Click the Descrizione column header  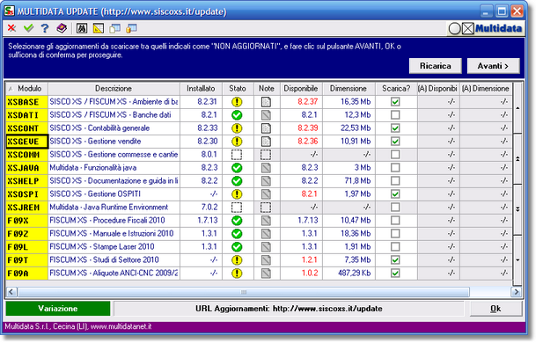tap(114, 89)
